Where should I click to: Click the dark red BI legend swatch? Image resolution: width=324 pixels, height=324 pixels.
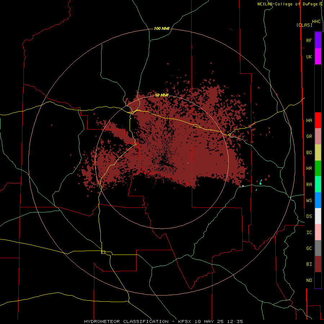(x=318, y=264)
